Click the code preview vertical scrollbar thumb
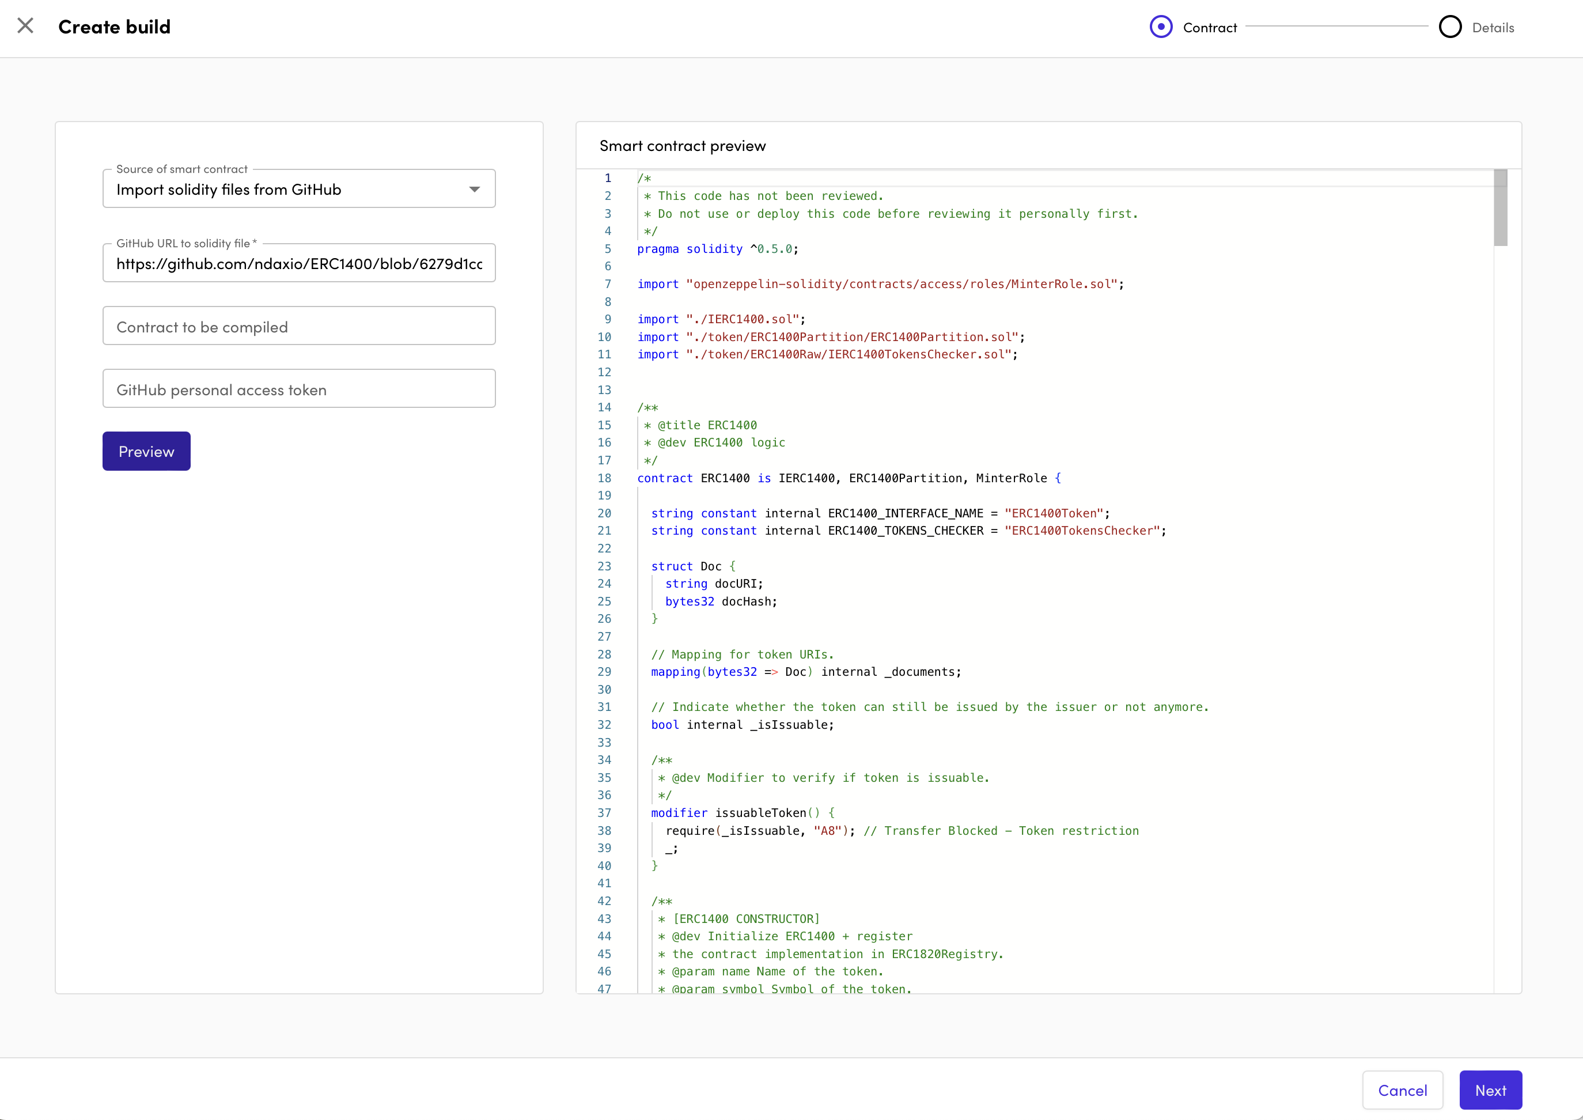This screenshot has height=1120, width=1583. 1500,209
